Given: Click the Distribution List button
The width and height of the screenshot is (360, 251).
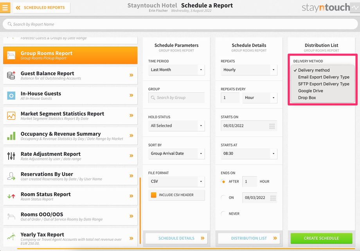Looking at the screenshot, I should pyautogui.click(x=249, y=238).
